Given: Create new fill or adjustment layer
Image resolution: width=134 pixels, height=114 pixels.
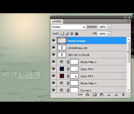Looking at the screenshot, I should [102, 95].
